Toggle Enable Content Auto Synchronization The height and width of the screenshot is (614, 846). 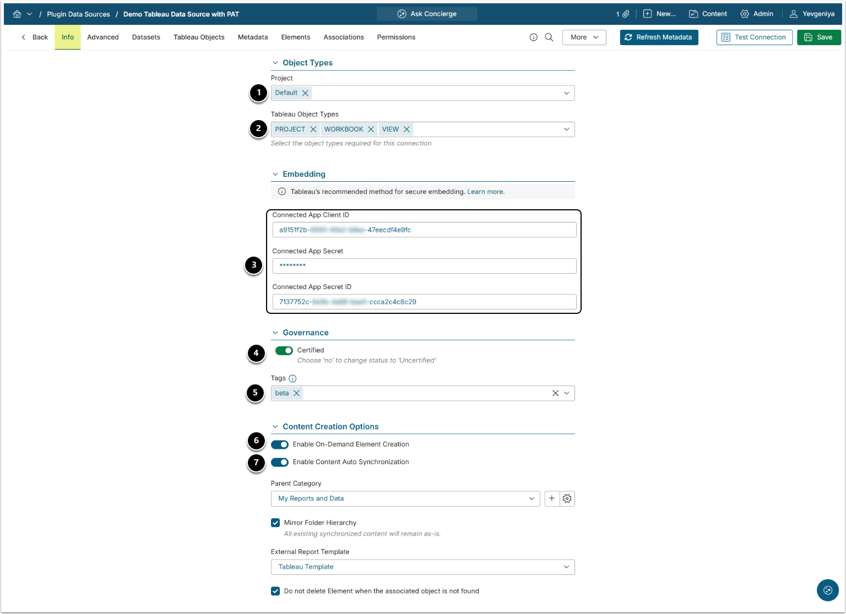coord(280,463)
